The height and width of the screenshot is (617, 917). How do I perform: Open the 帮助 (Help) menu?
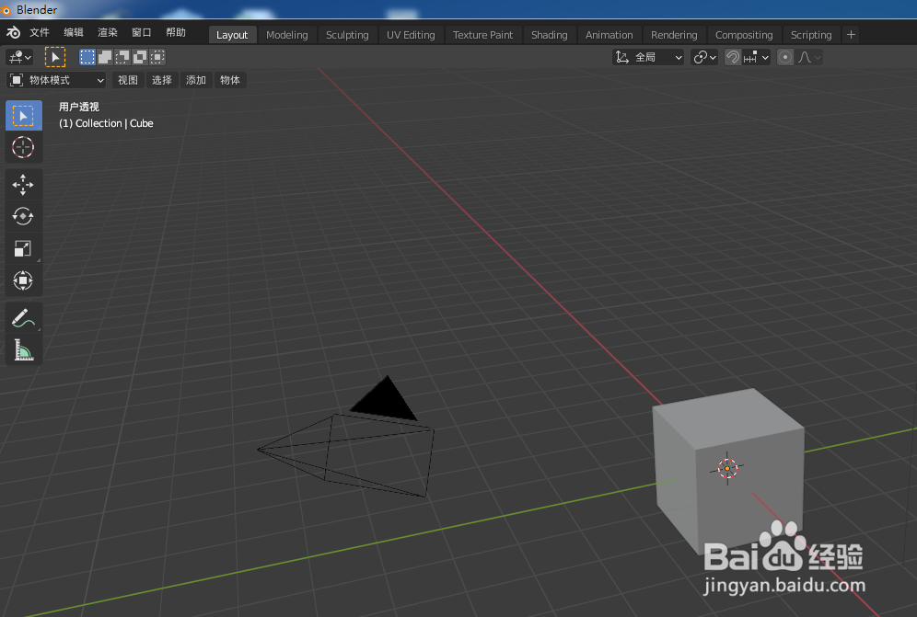[x=176, y=33]
